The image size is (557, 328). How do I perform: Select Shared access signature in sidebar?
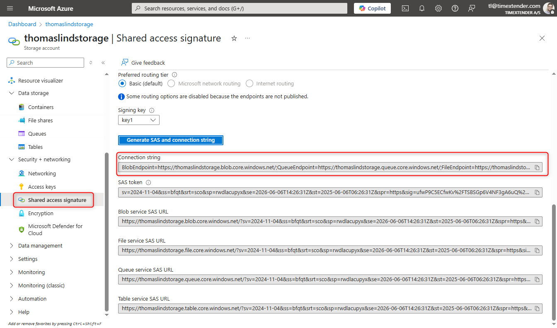57,200
